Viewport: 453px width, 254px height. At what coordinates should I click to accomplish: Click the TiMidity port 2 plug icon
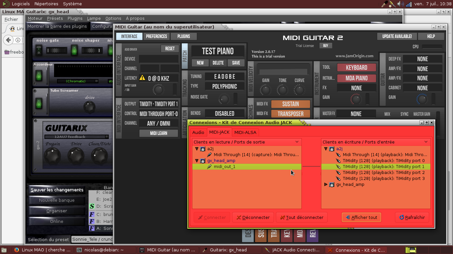pyautogui.click(x=338, y=173)
